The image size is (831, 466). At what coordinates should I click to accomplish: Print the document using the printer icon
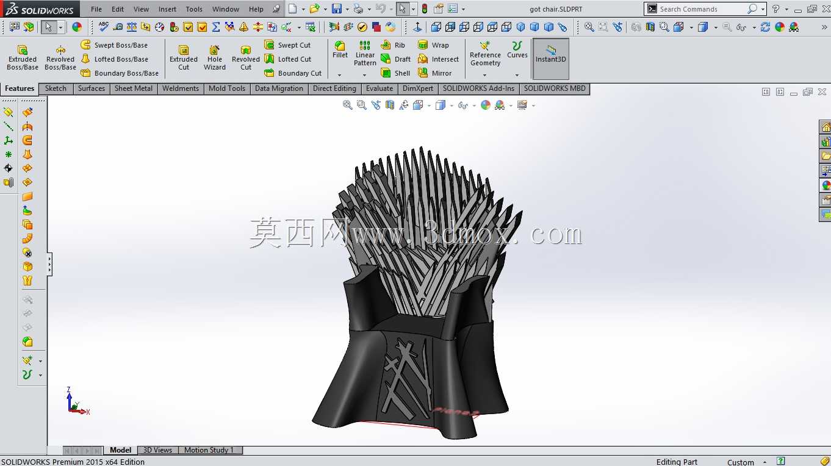point(359,9)
